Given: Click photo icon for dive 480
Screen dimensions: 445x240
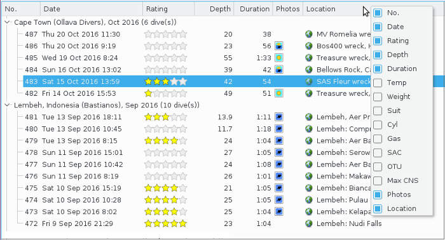Looking at the screenshot, I should [278, 129].
